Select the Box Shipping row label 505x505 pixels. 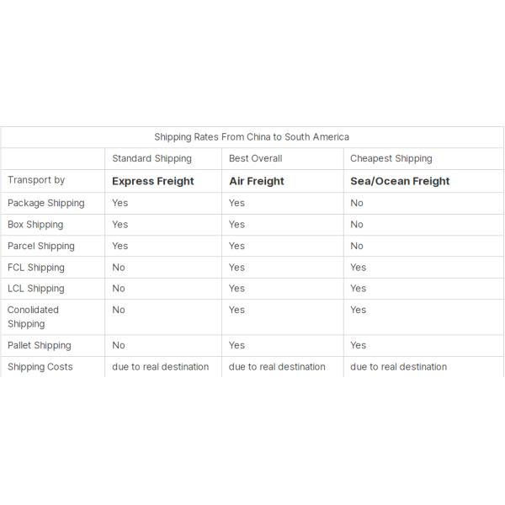[x=35, y=225]
